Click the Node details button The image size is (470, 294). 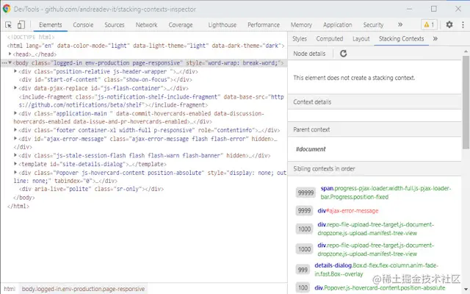[308, 54]
